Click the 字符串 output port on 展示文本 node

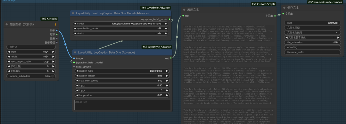click(275, 16)
